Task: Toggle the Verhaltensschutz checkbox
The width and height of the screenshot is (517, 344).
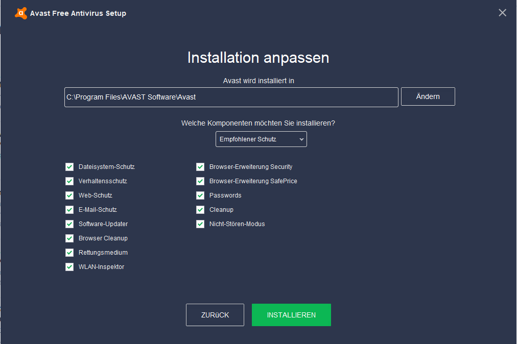Action: (69, 181)
